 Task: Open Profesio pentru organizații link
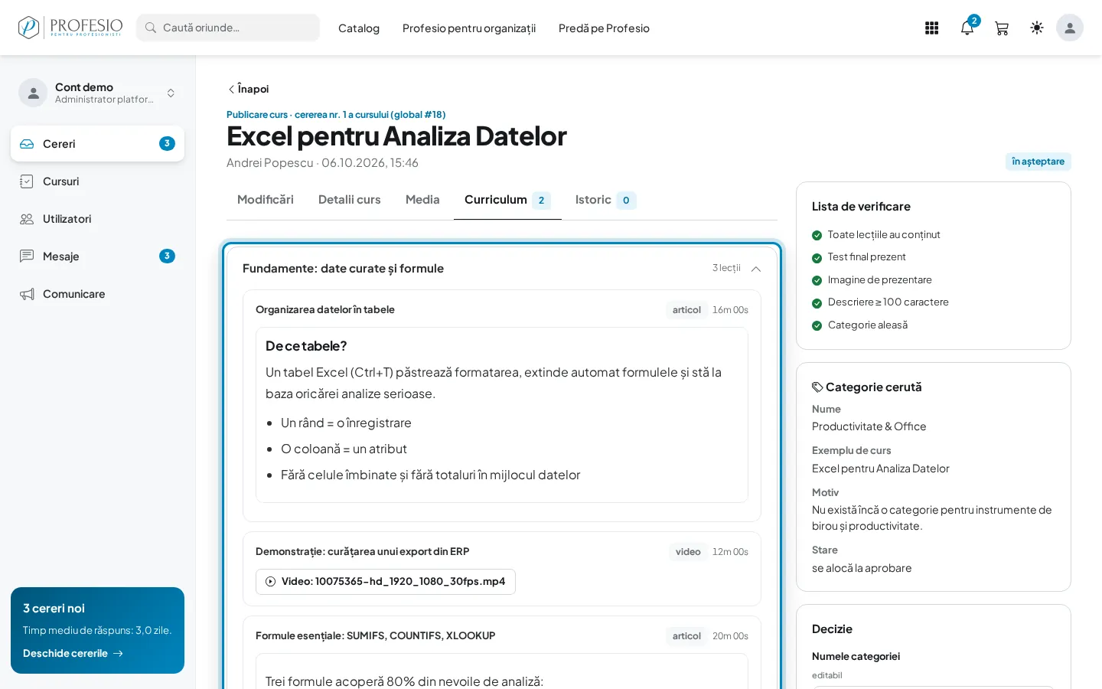469,28
